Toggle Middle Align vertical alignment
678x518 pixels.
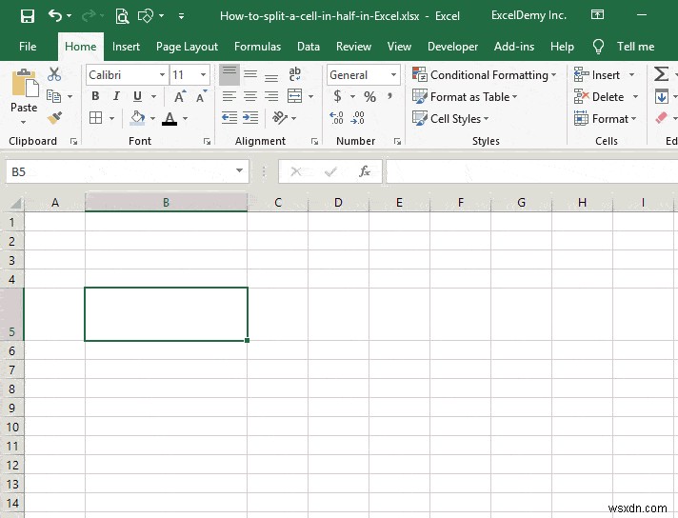250,74
